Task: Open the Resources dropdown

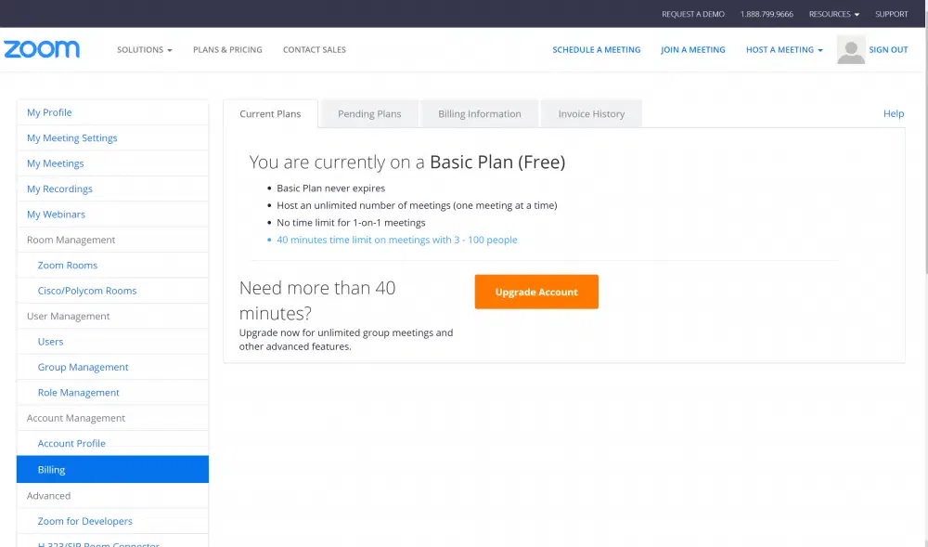Action: (x=833, y=14)
